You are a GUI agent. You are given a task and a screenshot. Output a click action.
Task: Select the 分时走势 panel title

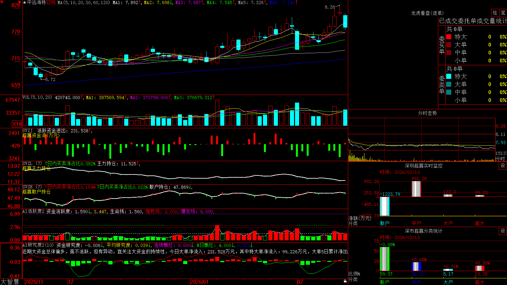coord(427,113)
